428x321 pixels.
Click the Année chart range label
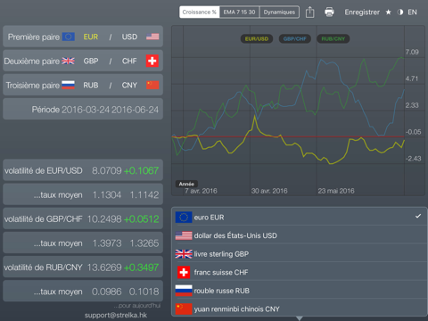pos(186,184)
